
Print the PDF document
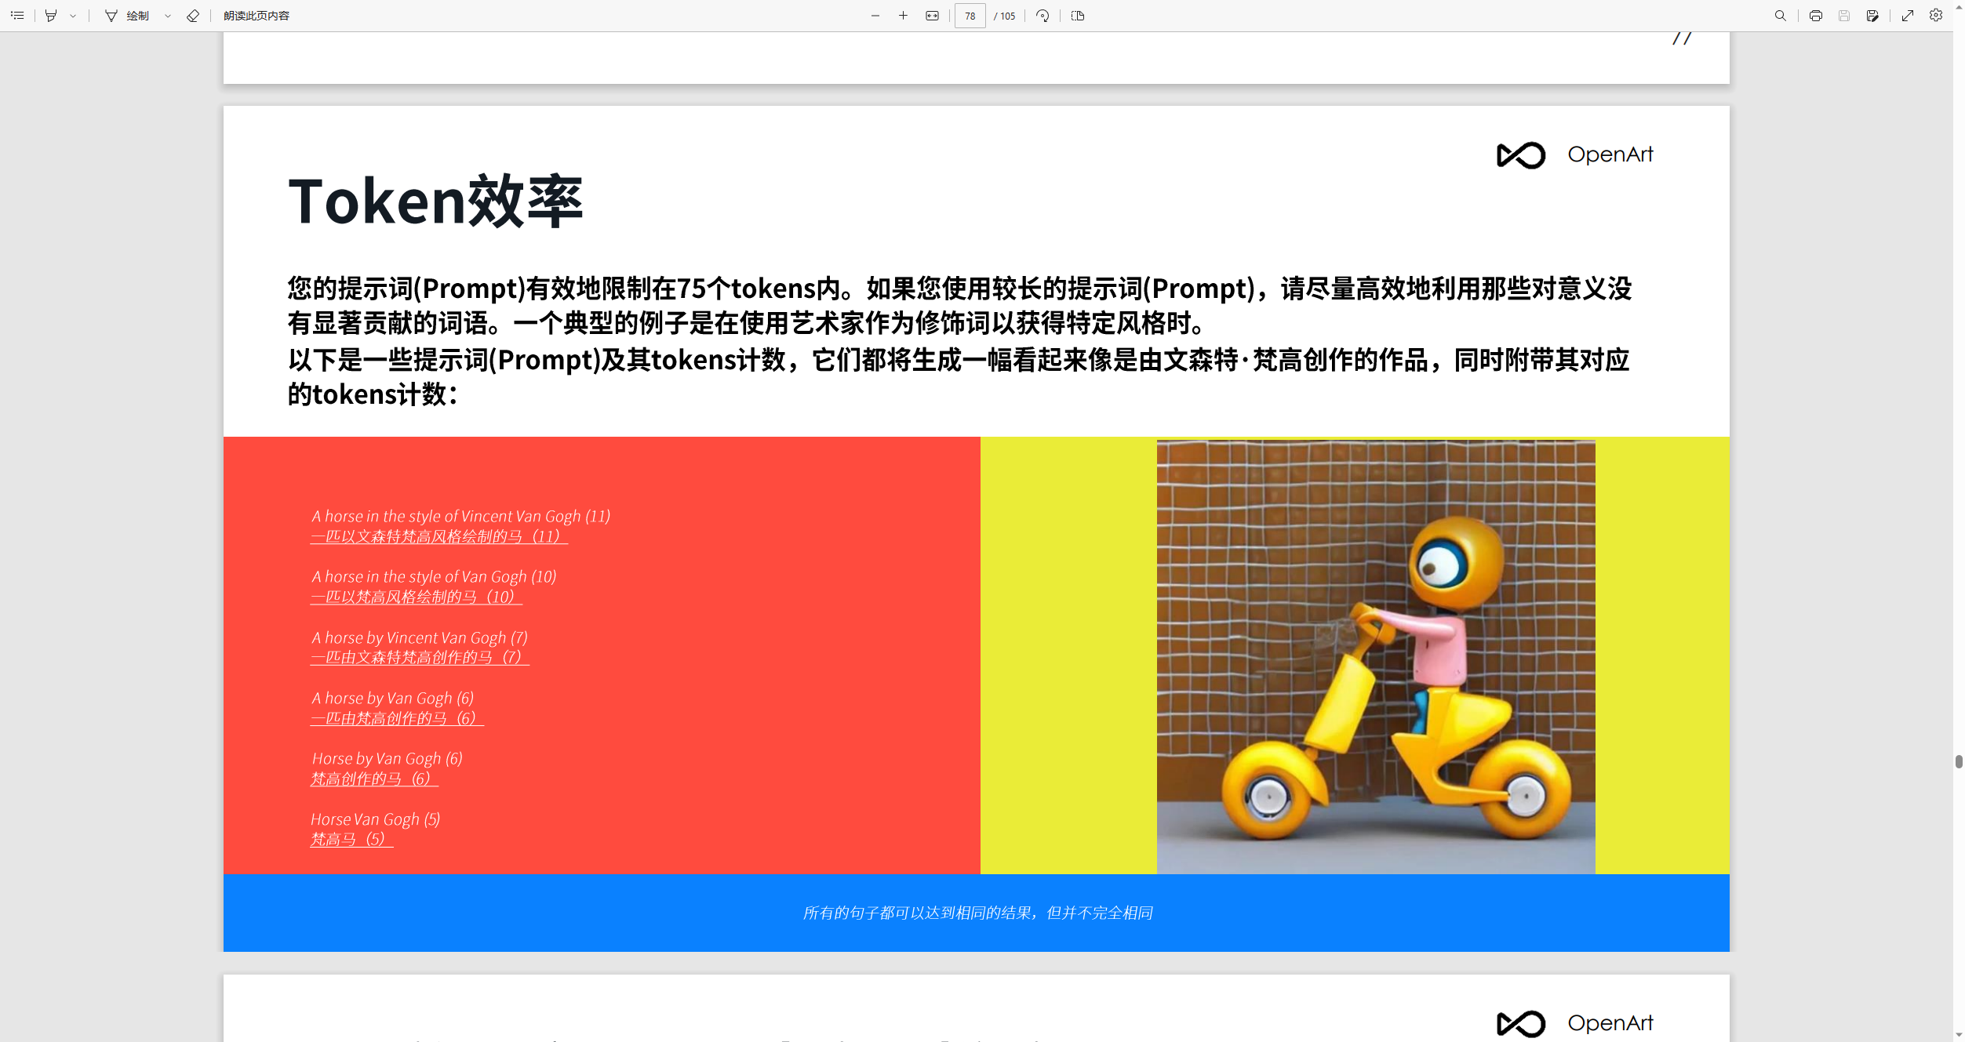(x=1815, y=16)
